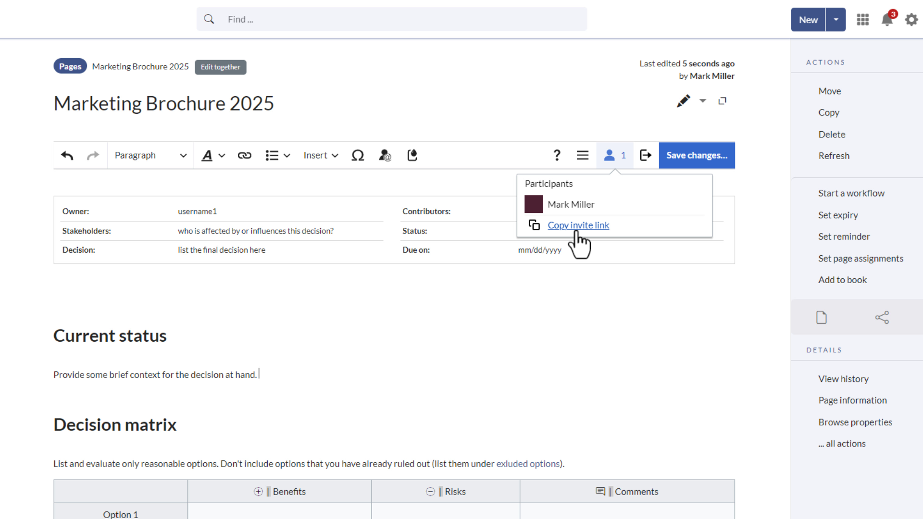Click Mark Miller's avatar color square
This screenshot has width=923, height=519.
pos(534,204)
